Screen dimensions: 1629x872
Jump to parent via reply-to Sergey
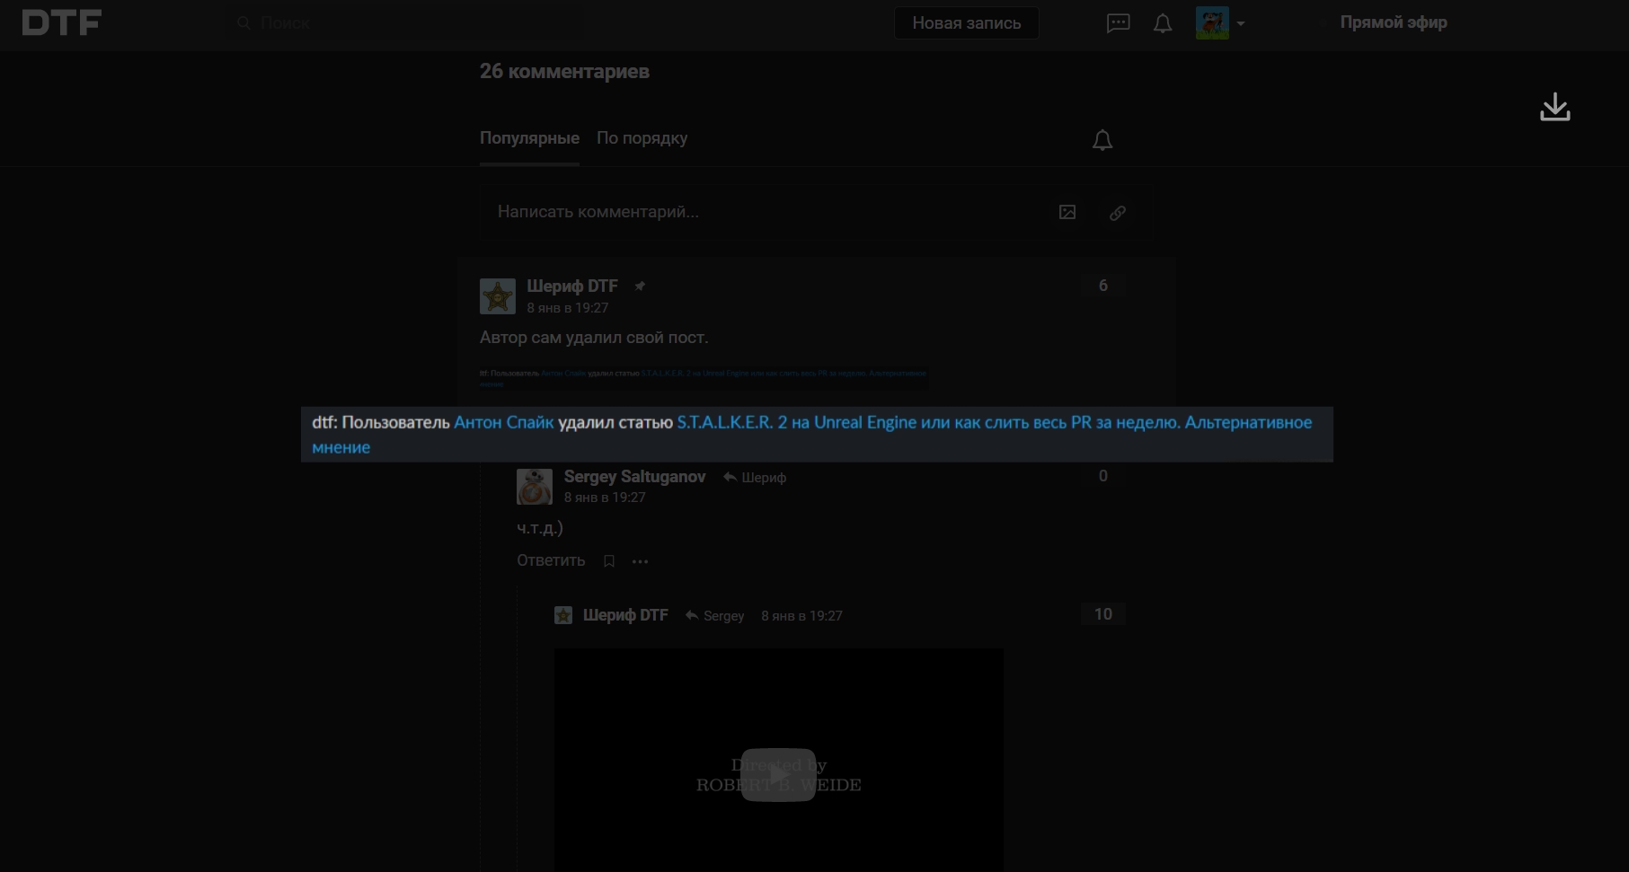click(714, 616)
